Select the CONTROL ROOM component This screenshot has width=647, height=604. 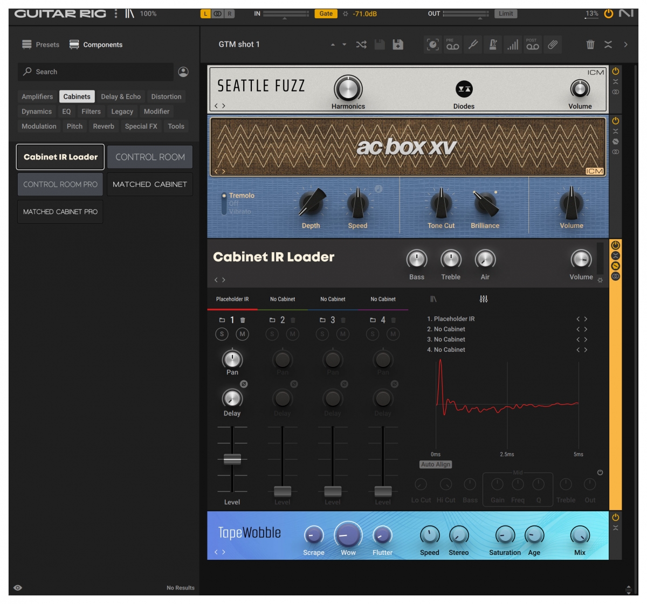click(150, 157)
